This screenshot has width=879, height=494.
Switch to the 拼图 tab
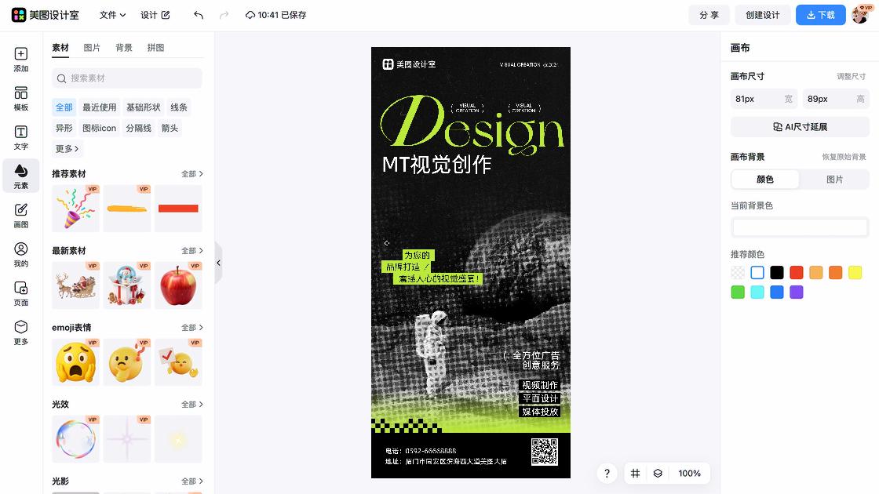tap(156, 48)
